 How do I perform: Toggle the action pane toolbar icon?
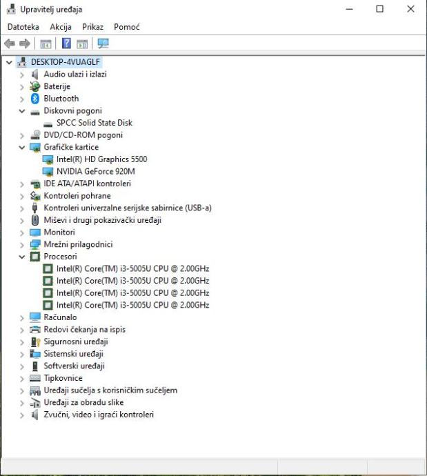[x=82, y=44]
